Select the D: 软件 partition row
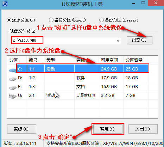 click(82, 78)
